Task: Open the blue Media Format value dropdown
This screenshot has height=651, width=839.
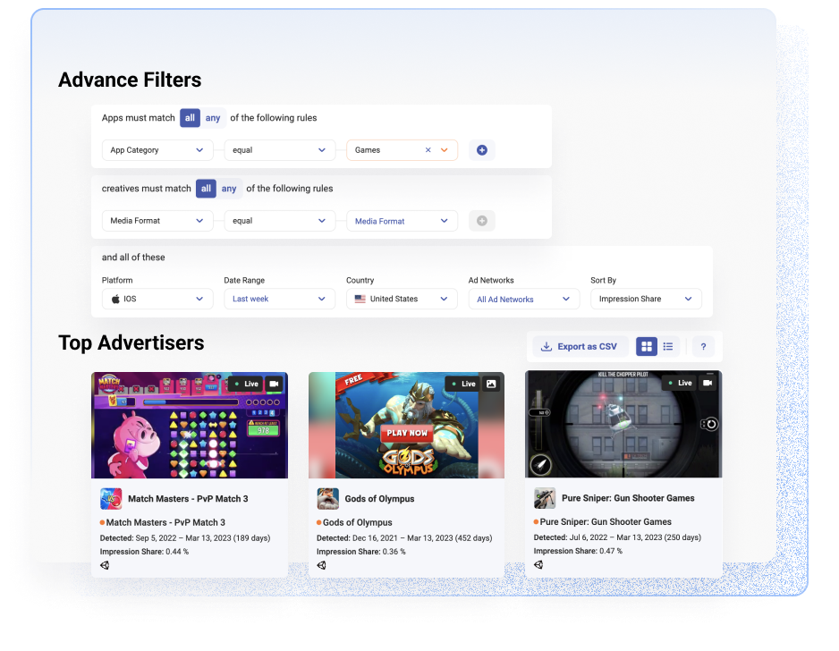Action: (402, 221)
